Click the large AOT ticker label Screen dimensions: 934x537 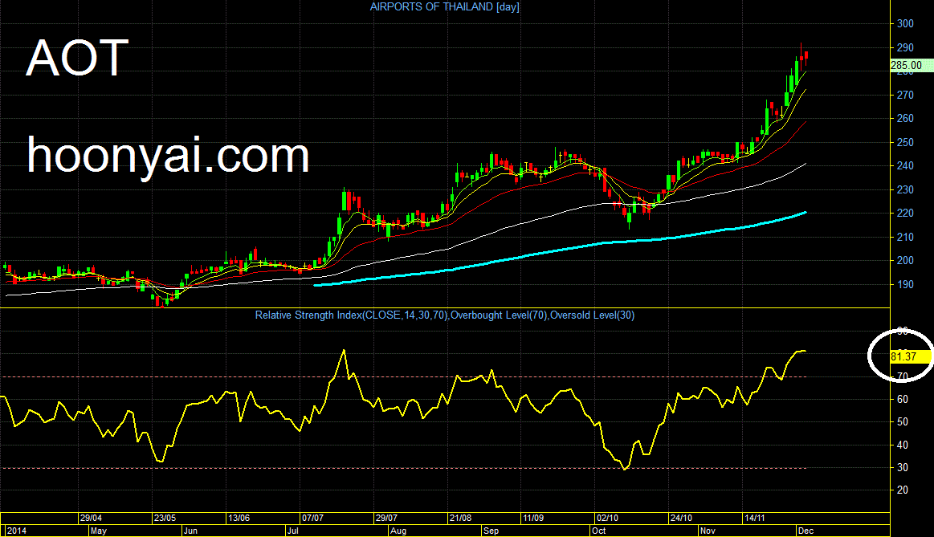[x=77, y=58]
